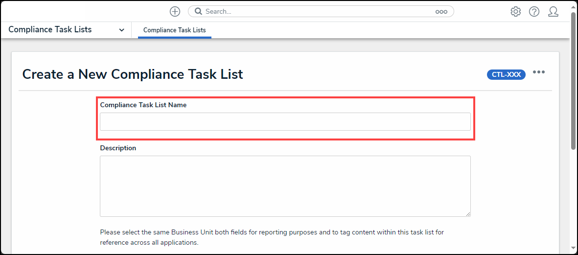Select the Compliance Task Lists tab
The width and height of the screenshot is (578, 255).
174,30
